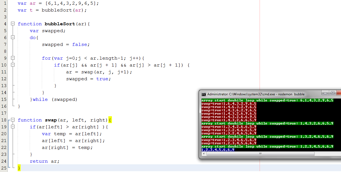Fold the for loop on line 9
The image size is (341, 172).
[13, 58]
